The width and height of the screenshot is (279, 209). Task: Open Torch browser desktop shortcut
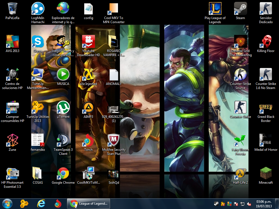click(x=89, y=140)
